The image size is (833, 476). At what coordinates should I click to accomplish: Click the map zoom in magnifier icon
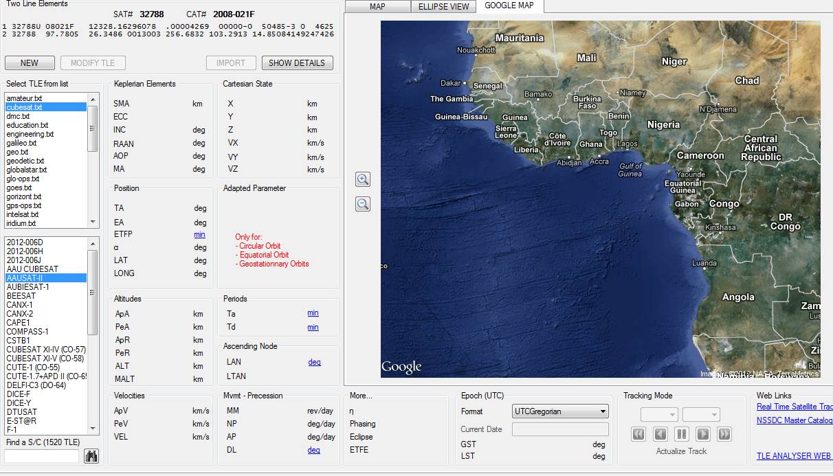(363, 179)
